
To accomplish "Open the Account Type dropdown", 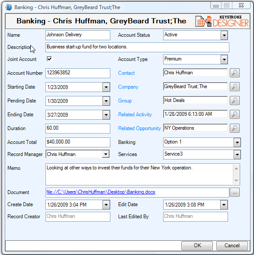I will (224, 60).
